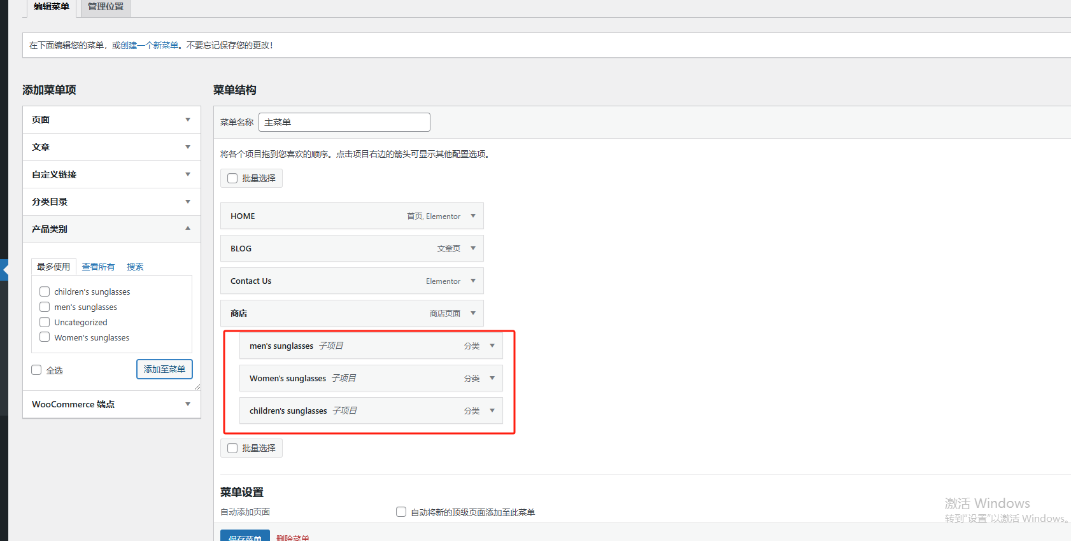Click the 添加至菜单 button
Viewport: 1071px width, 541px height.
pyautogui.click(x=164, y=369)
